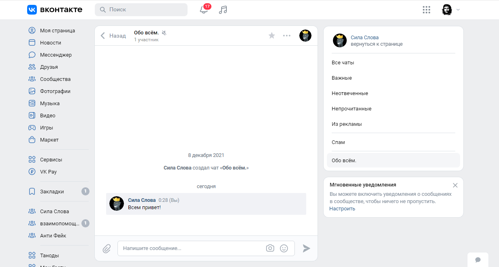
Task: Mark chat as important with star icon
Action: click(x=272, y=36)
